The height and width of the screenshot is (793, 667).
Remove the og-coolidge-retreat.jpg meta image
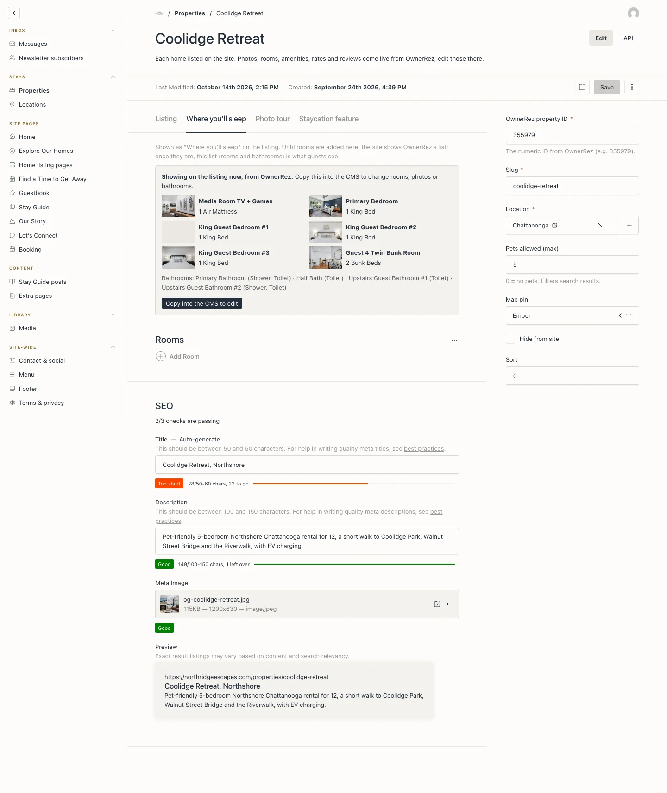[x=448, y=604]
